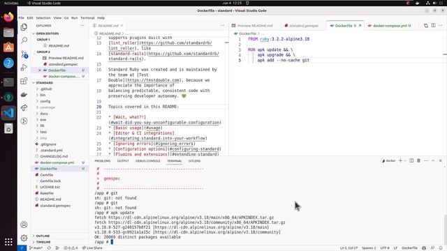Expand the config folder
Viewport: 447px width, 251px height.
[45, 101]
